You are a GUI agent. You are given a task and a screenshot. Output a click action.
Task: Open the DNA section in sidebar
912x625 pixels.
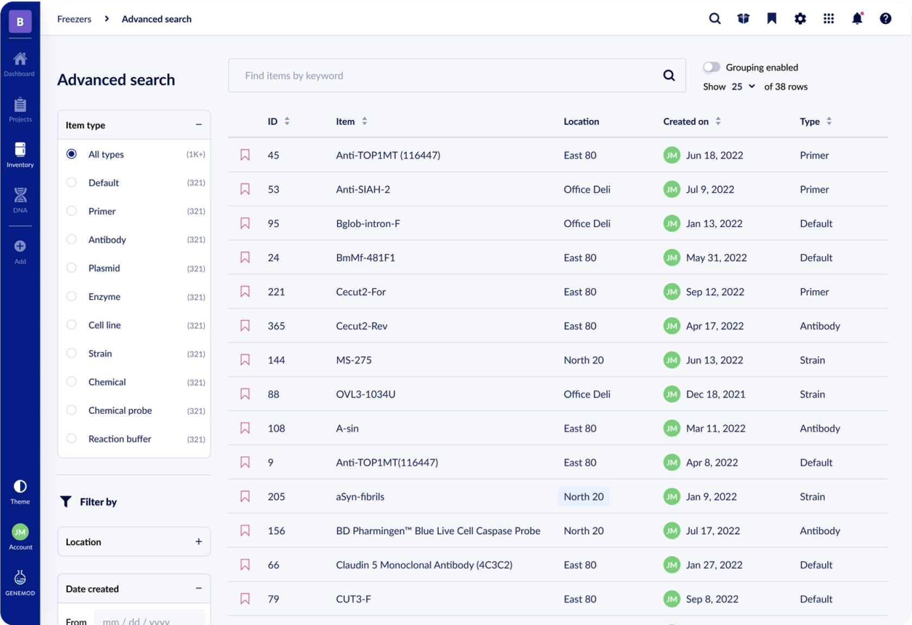click(x=20, y=200)
